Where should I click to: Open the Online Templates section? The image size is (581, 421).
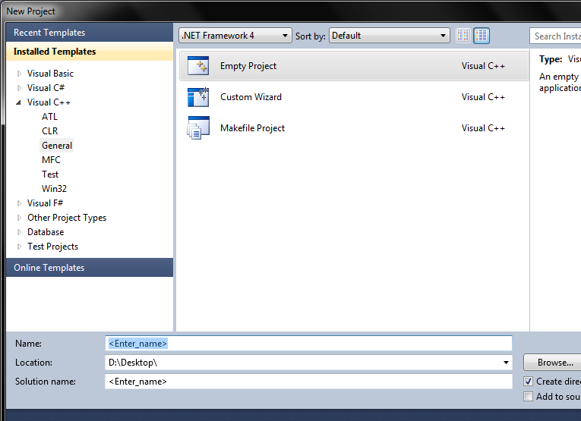tap(90, 268)
